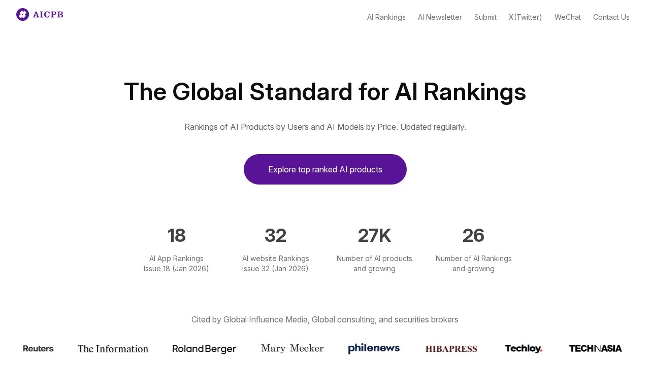Click The Information publication logo
The width and height of the screenshot is (650, 365).
pyautogui.click(x=113, y=349)
